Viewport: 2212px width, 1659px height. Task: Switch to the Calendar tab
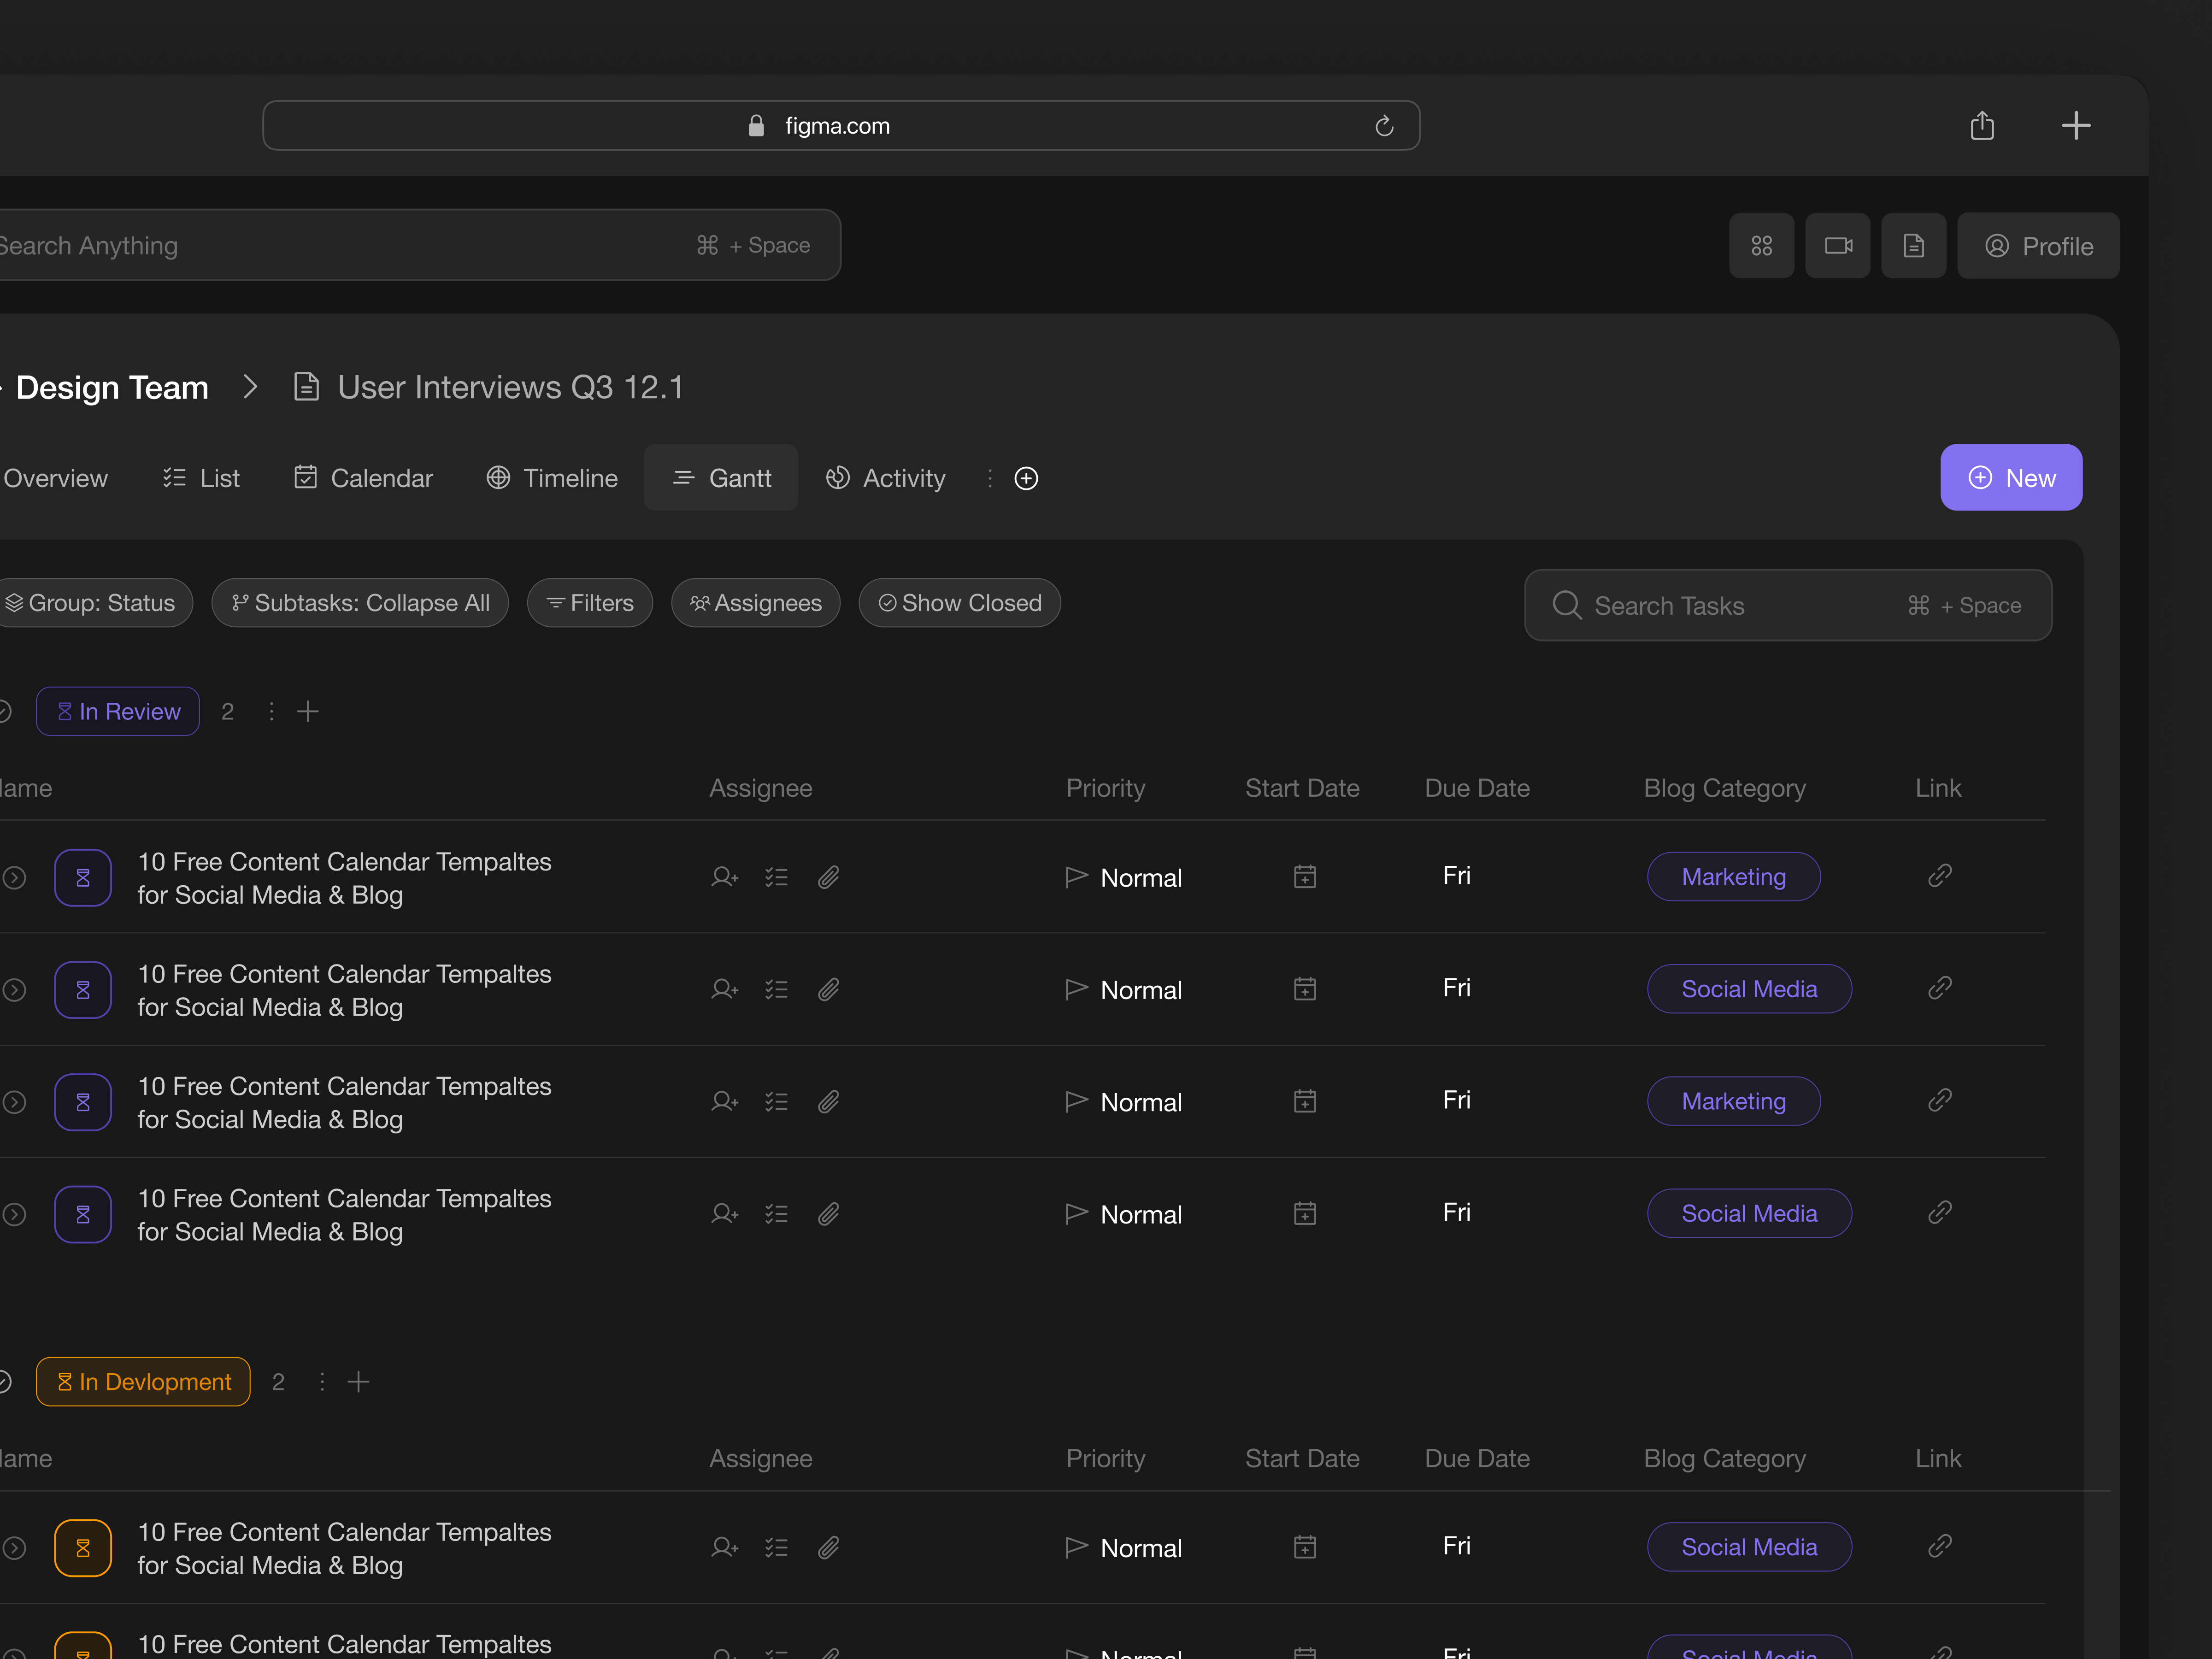pos(363,478)
